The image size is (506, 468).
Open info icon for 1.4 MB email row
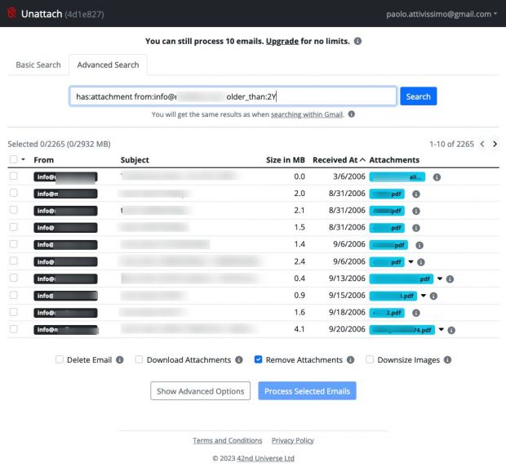pos(419,245)
